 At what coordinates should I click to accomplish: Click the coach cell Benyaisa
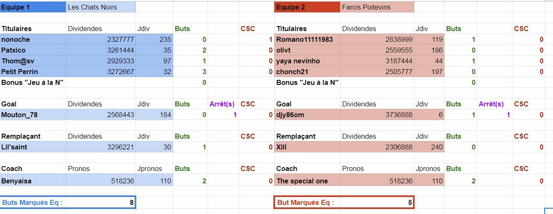point(33,181)
